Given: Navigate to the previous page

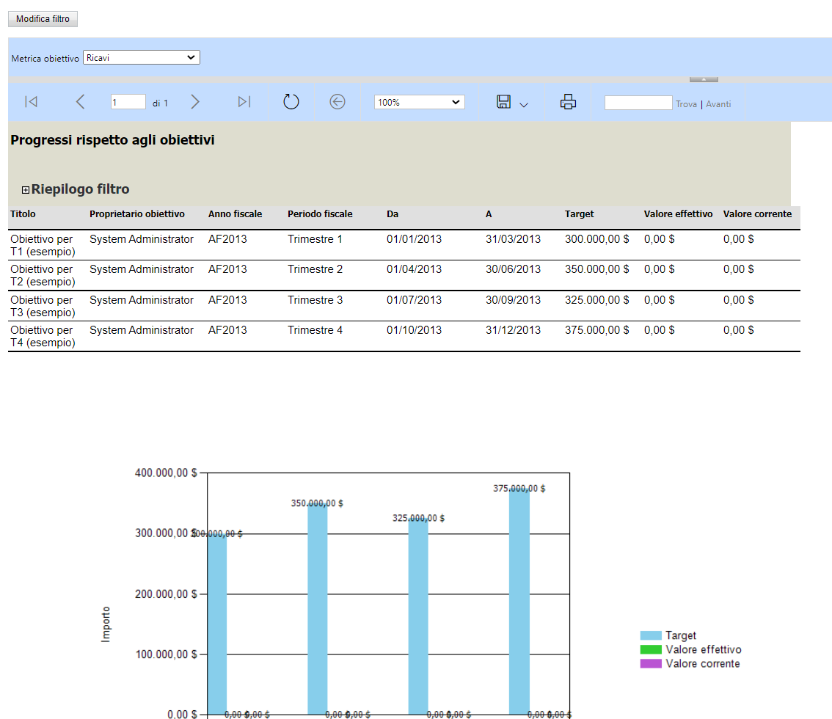Looking at the screenshot, I should 81,102.
